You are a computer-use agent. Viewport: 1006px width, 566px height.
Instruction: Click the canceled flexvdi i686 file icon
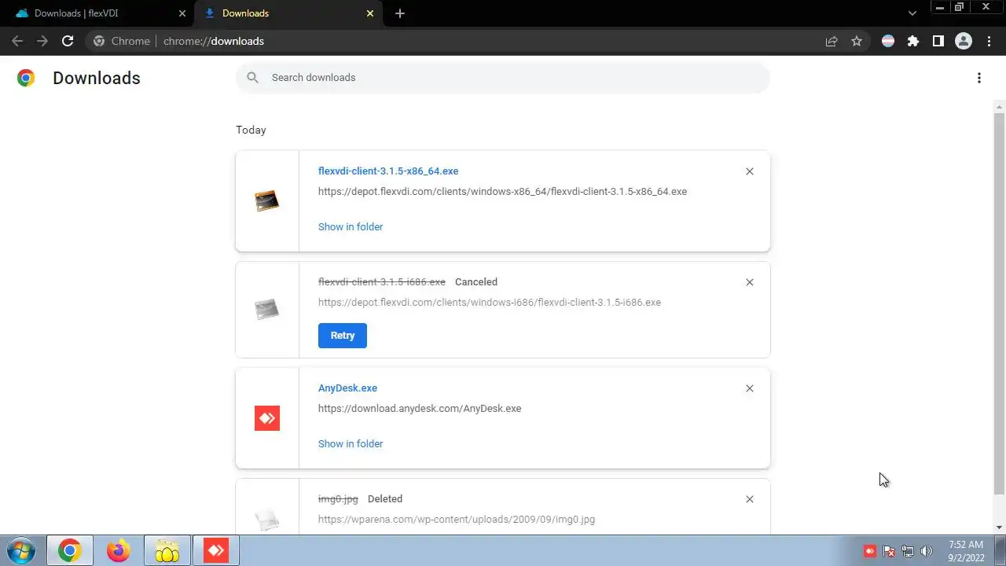tap(267, 309)
